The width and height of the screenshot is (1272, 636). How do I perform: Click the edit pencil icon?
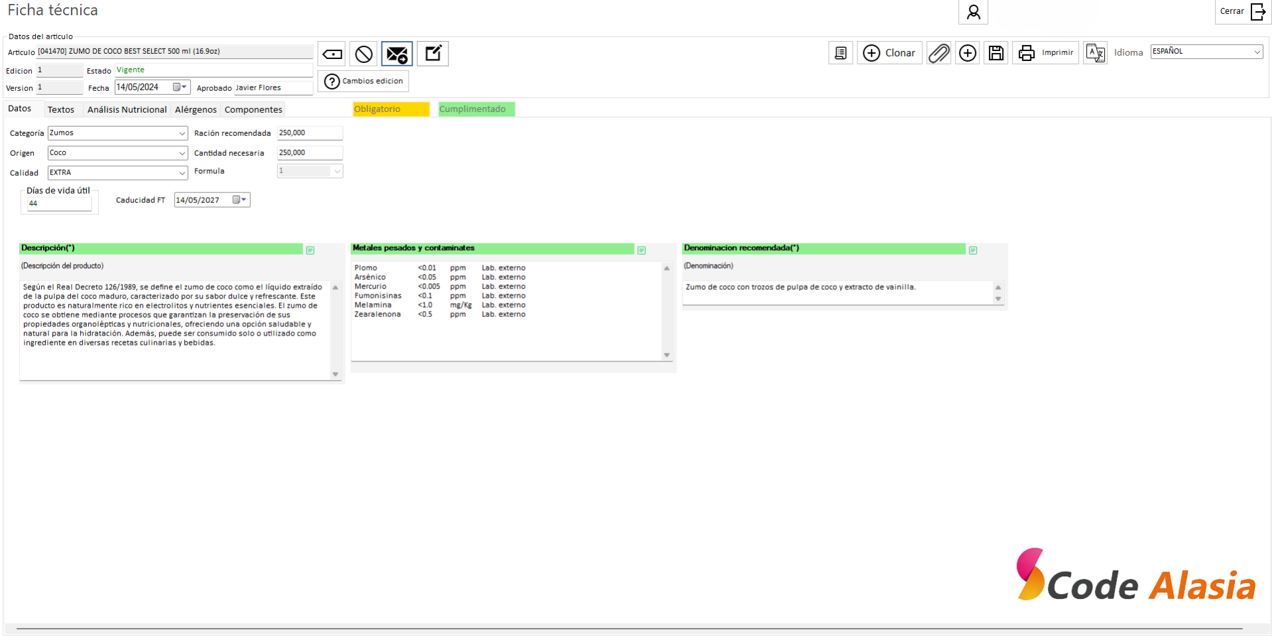[433, 54]
